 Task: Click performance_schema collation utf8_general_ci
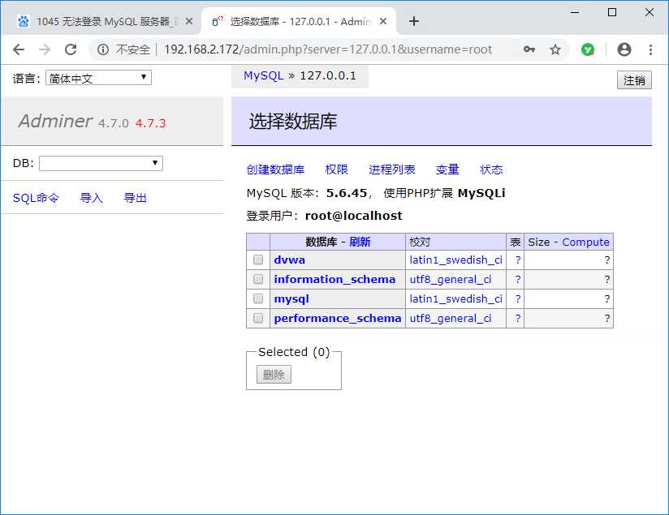pyautogui.click(x=451, y=319)
